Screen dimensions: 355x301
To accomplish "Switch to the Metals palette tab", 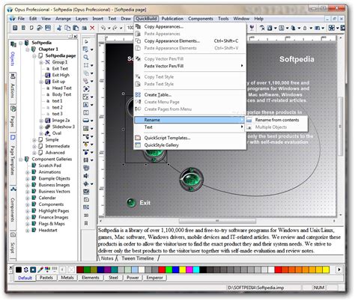I will (67, 278).
